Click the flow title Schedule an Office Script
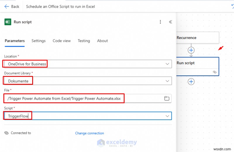This screenshot has width=234, height=152. (x=61, y=6)
